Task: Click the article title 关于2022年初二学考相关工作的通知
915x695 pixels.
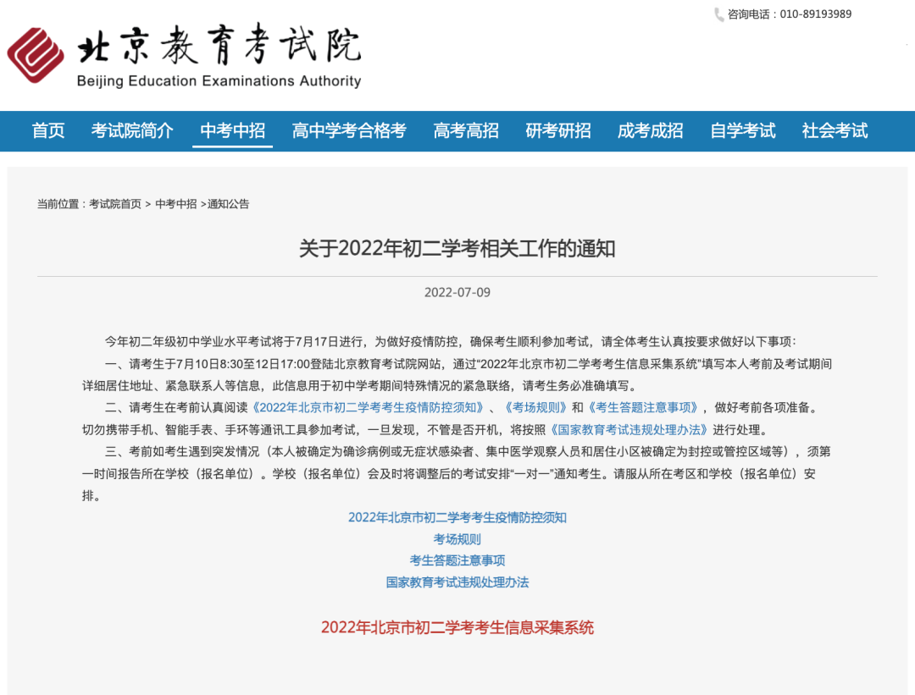Action: pyautogui.click(x=457, y=249)
